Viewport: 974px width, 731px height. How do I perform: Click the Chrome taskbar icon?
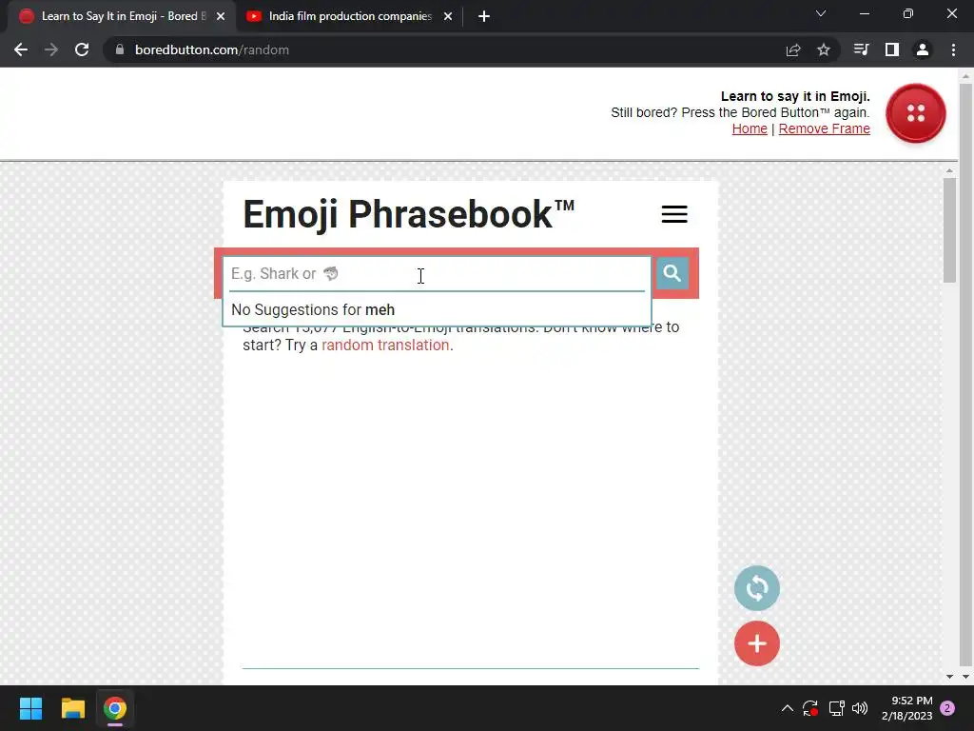(115, 708)
